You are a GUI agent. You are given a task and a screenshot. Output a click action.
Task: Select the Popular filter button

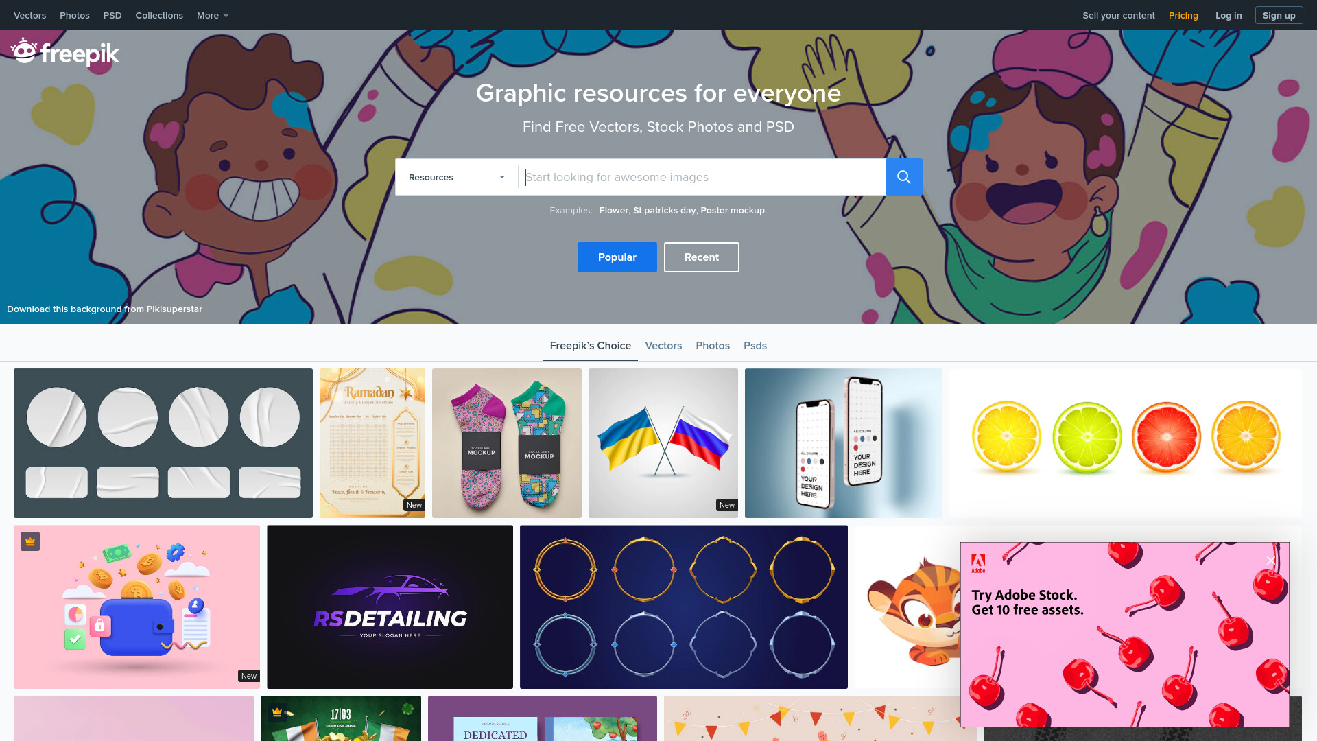click(x=617, y=257)
